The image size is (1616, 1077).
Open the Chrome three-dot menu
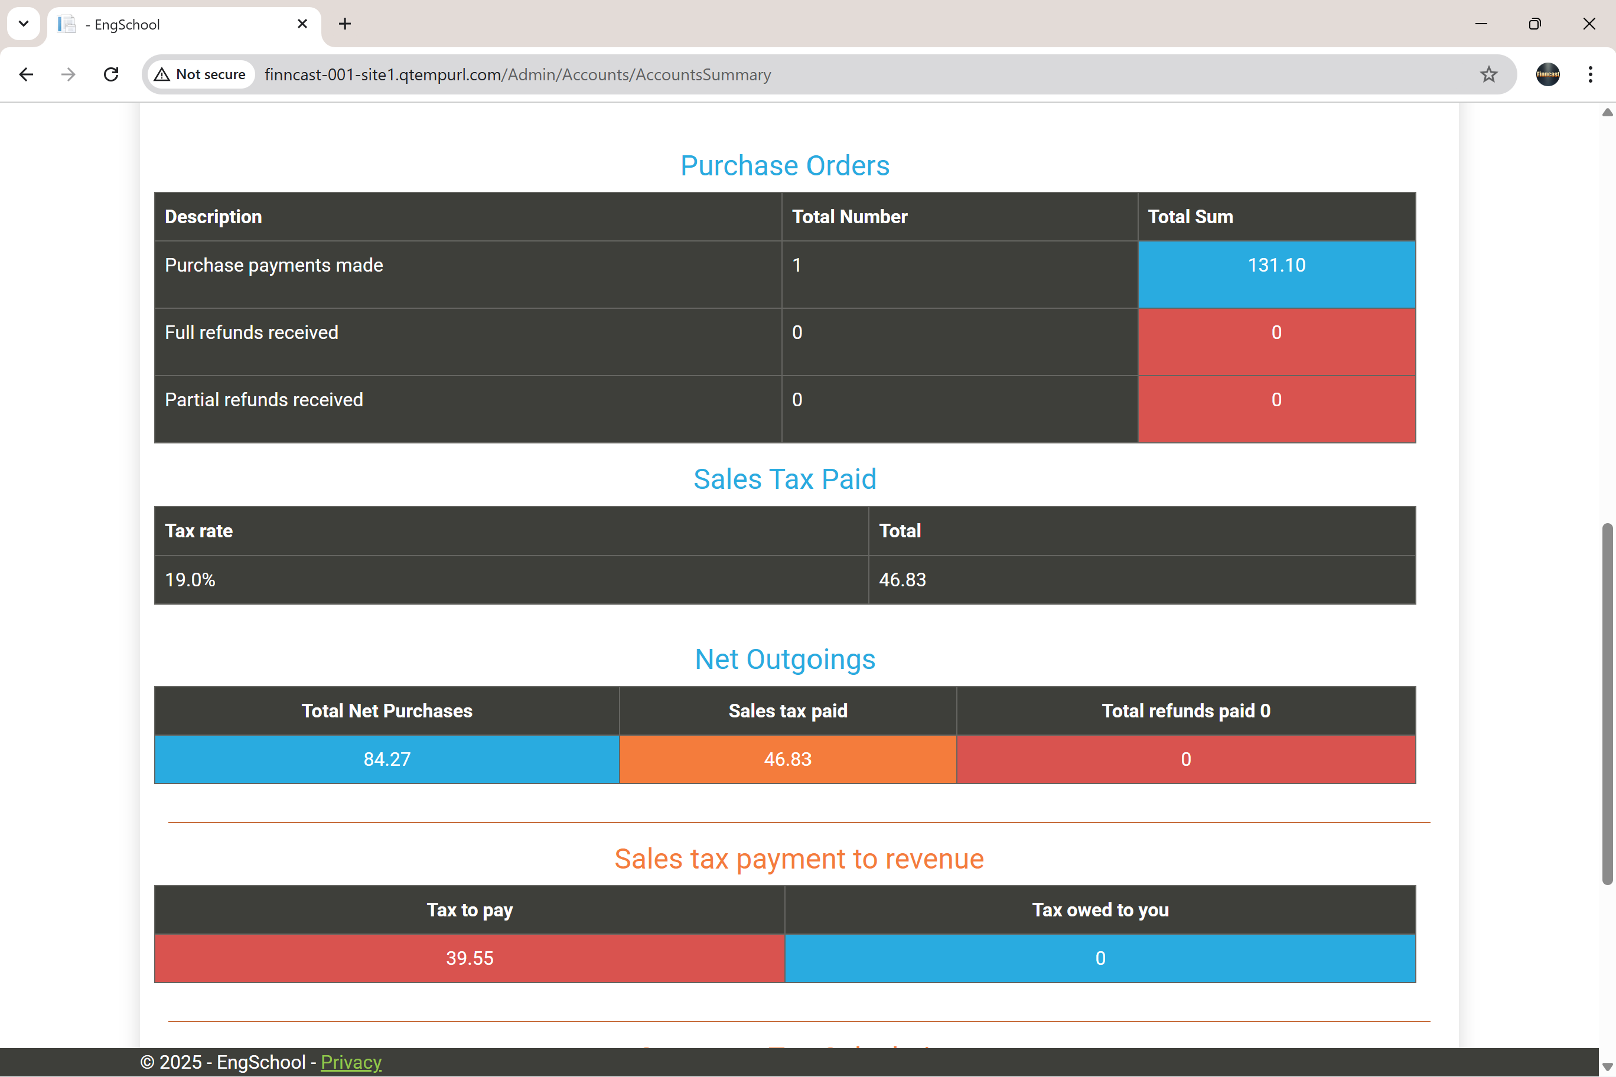click(1590, 74)
